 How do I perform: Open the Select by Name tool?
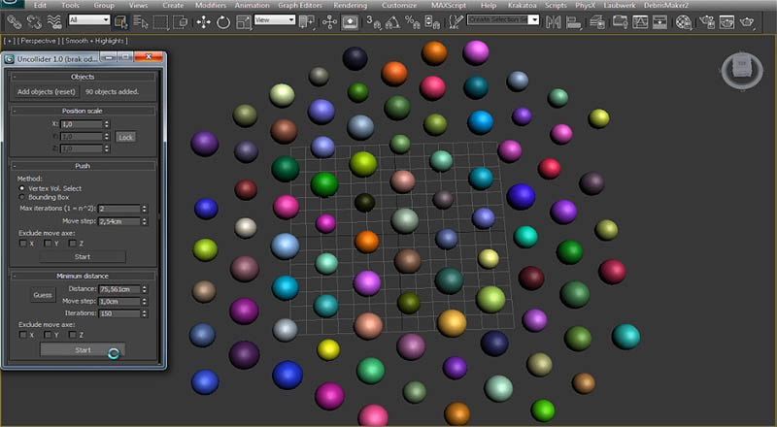[x=141, y=20]
